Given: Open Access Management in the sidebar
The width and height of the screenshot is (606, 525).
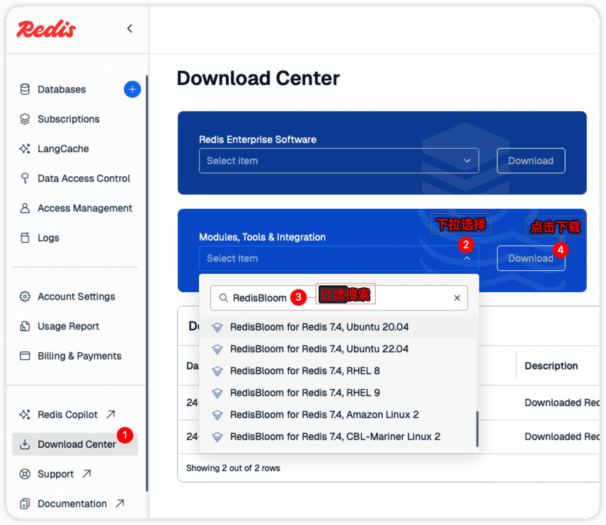Looking at the screenshot, I should click(x=84, y=208).
